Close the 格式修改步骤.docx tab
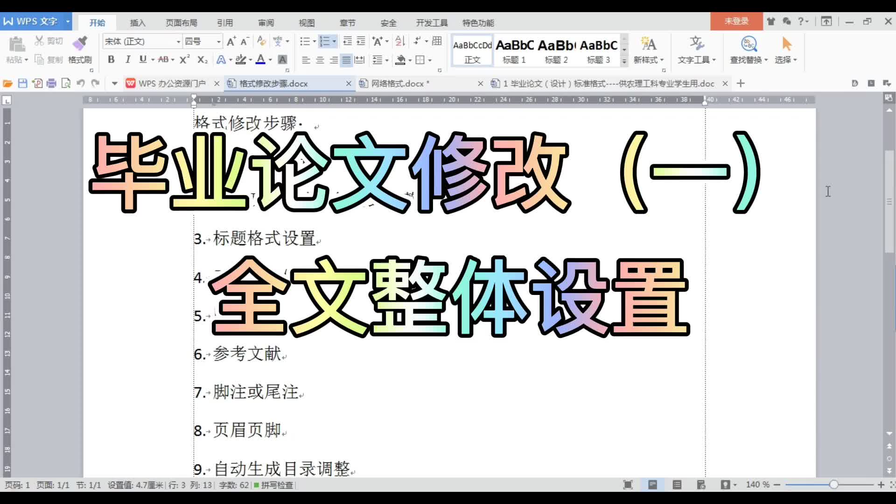Screen dimensions: 896x504 pos(348,84)
